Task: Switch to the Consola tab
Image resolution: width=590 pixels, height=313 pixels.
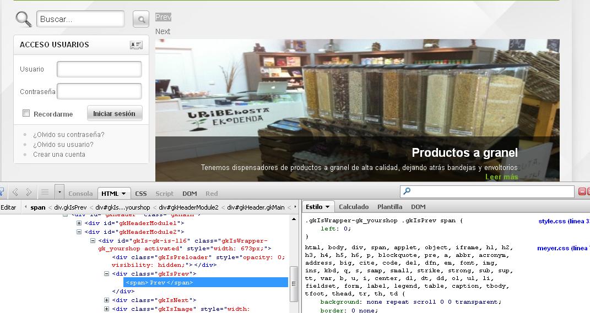Action: coord(80,194)
